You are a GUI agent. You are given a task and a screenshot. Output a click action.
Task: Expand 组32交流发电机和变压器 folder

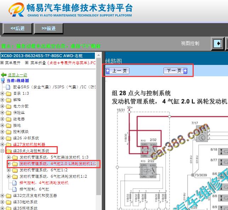(2, 195)
